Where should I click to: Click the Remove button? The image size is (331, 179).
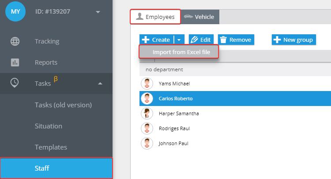click(x=236, y=40)
